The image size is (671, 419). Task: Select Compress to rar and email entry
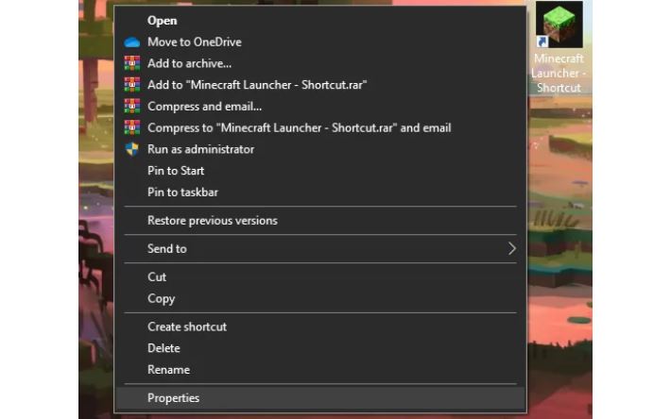point(320,127)
